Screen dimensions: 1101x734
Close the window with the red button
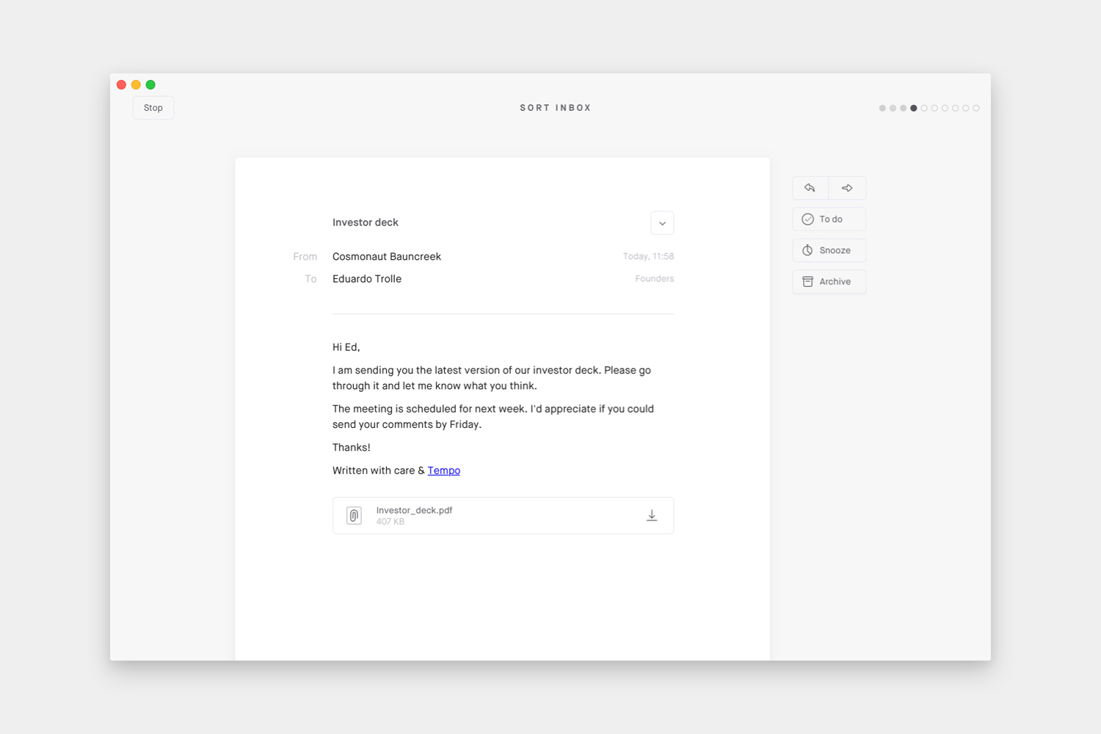coord(122,85)
